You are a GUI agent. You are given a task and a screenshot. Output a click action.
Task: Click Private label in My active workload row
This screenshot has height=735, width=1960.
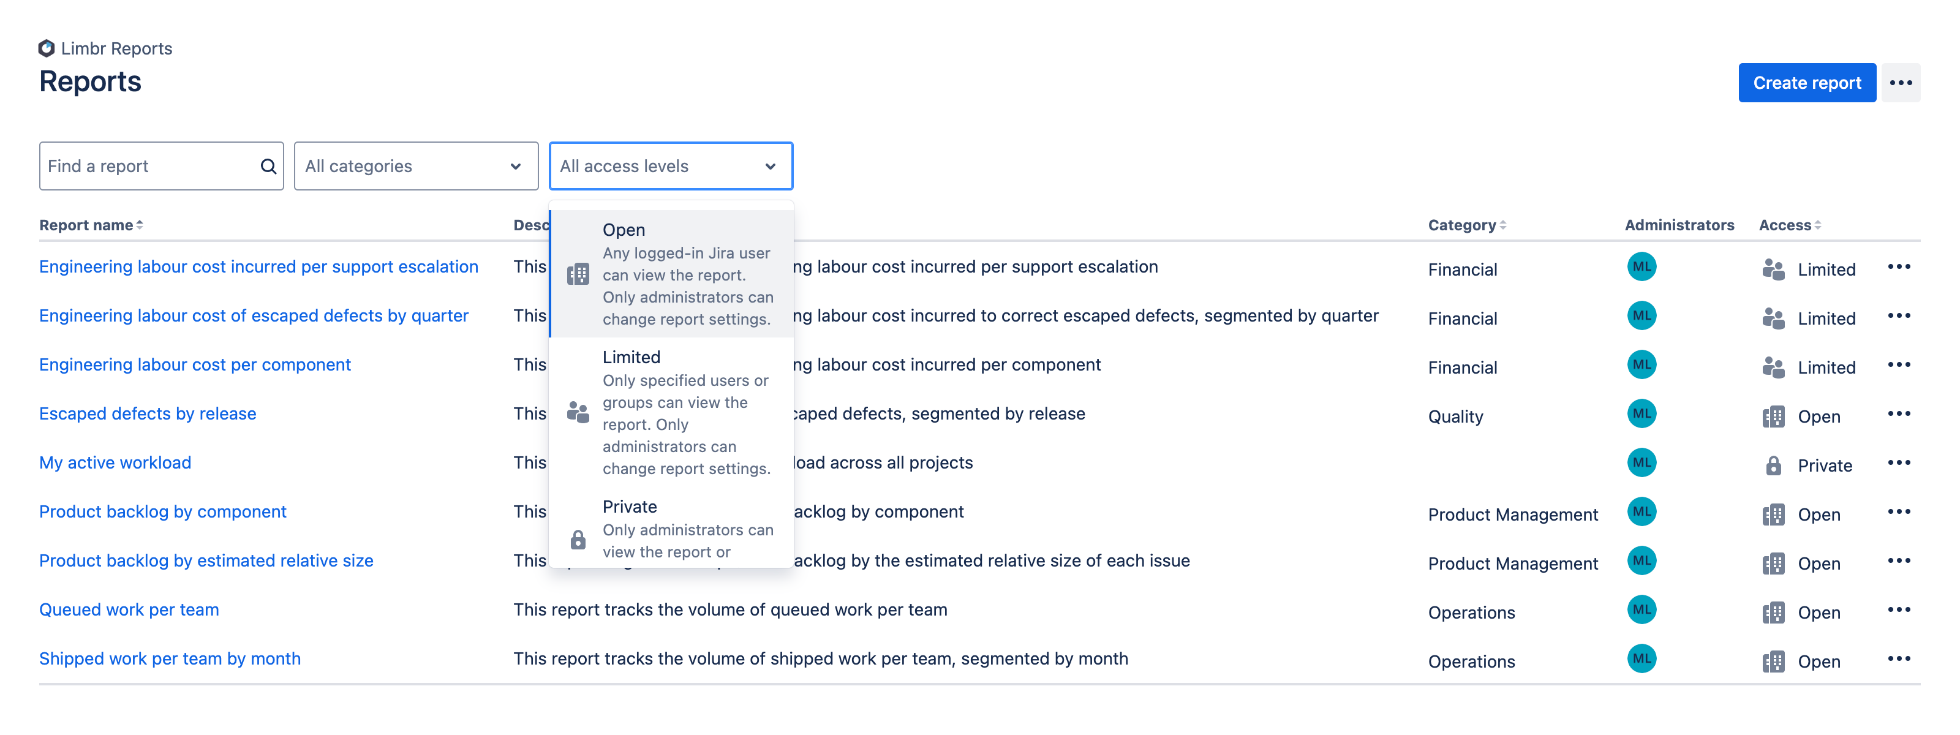pyautogui.click(x=1824, y=466)
